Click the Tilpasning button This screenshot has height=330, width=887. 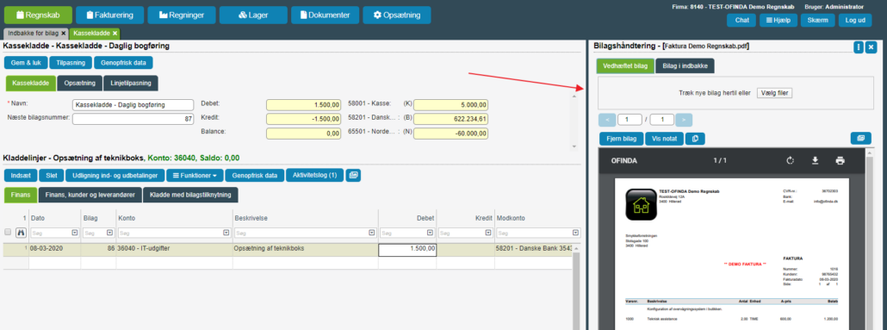[71, 63]
